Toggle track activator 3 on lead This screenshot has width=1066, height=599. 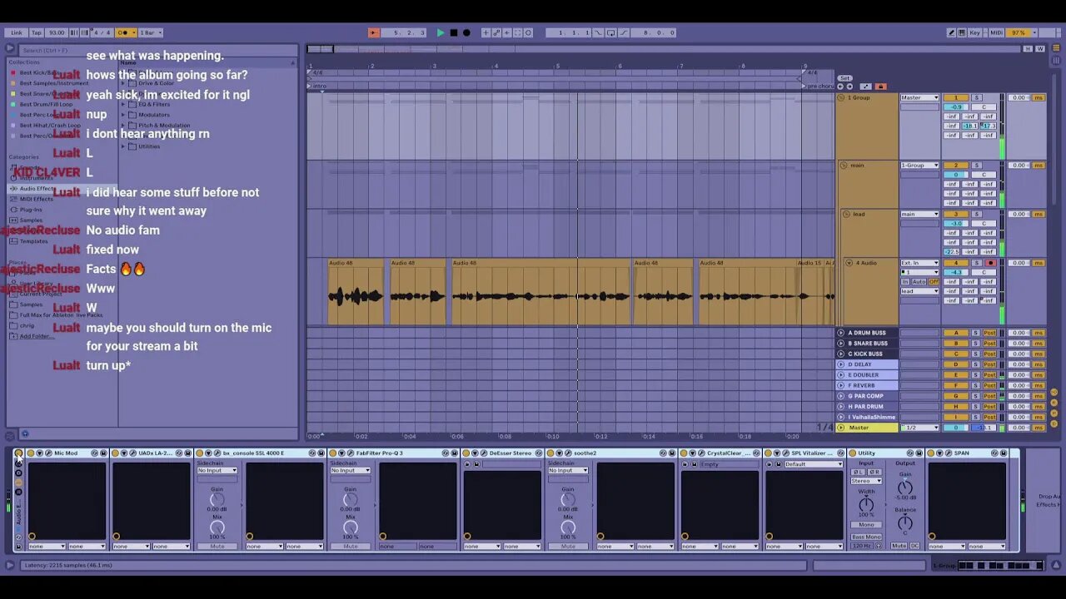(x=956, y=214)
